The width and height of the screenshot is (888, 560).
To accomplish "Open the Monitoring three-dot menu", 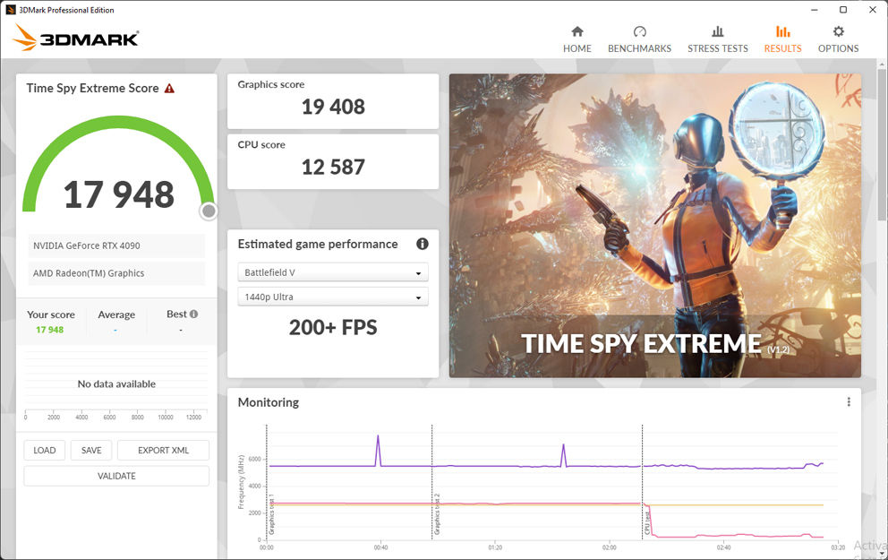I will coord(849,402).
